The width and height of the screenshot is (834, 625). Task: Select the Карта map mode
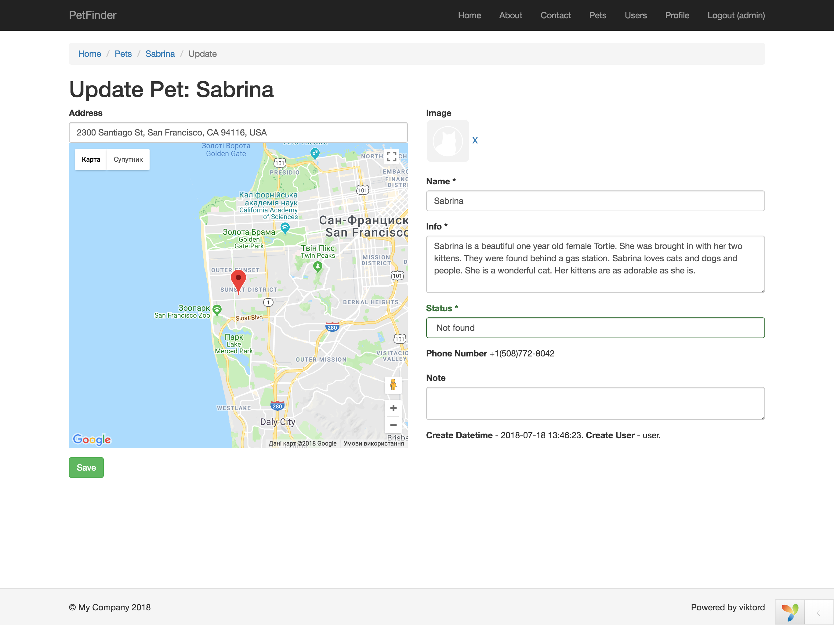tap(90, 159)
